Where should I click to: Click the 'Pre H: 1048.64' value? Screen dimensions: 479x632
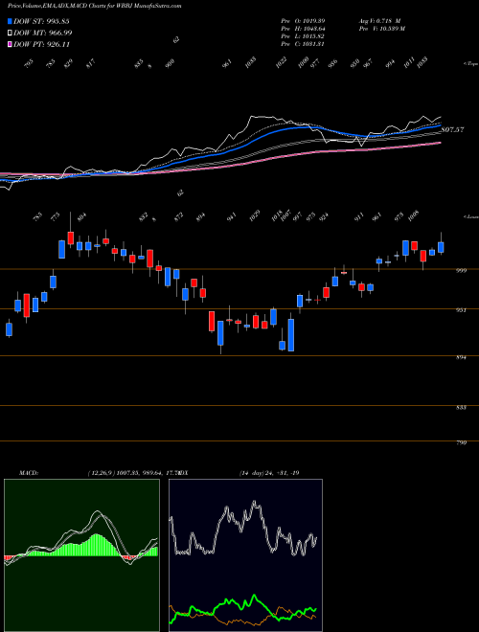coord(303,29)
